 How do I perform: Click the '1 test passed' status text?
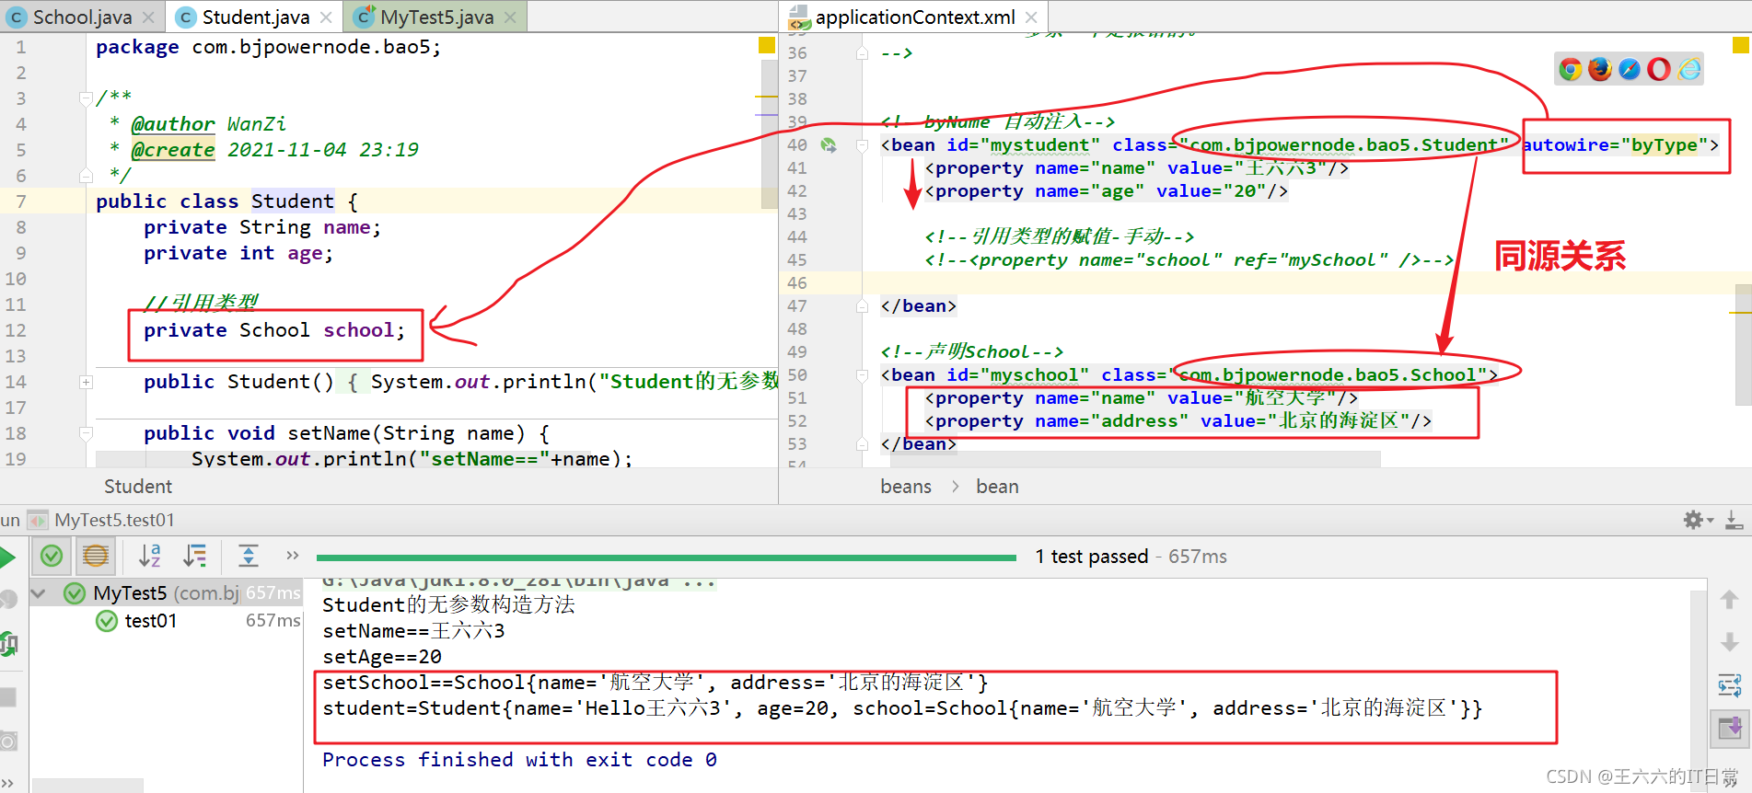[1092, 557]
